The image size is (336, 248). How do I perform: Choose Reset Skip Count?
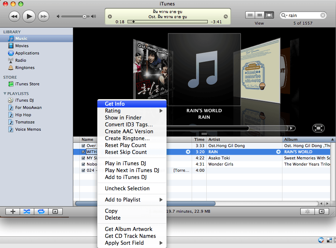click(x=132, y=152)
